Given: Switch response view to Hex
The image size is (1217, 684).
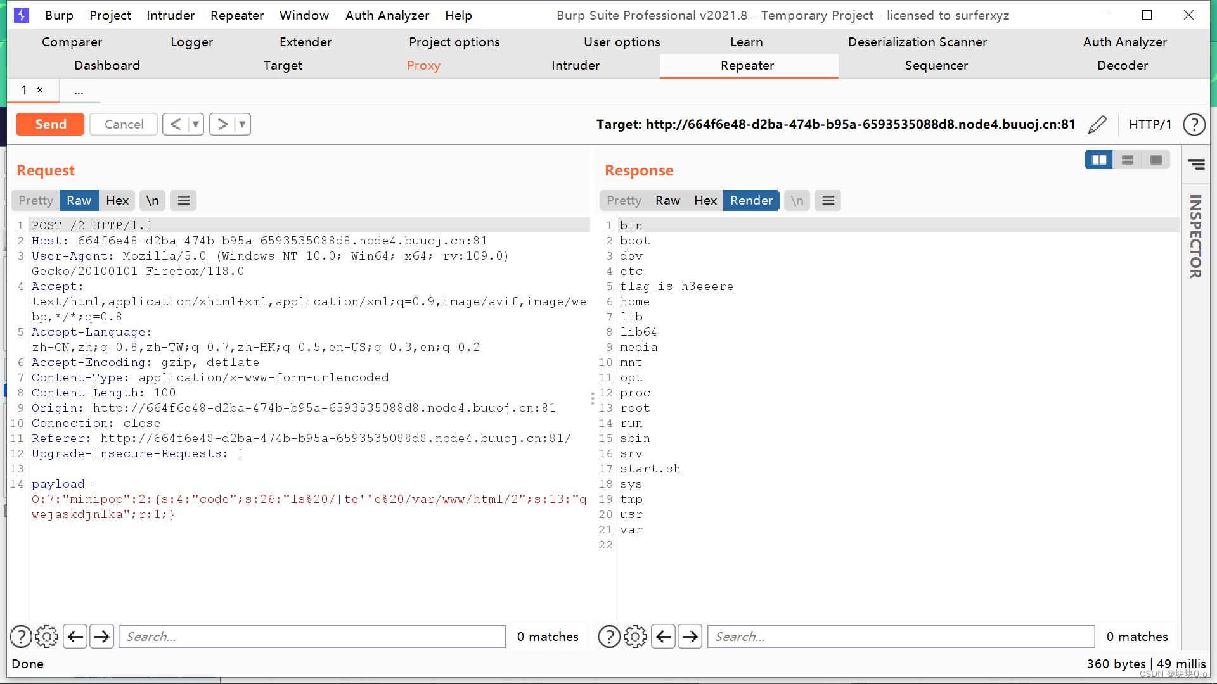Looking at the screenshot, I should pyautogui.click(x=705, y=201).
